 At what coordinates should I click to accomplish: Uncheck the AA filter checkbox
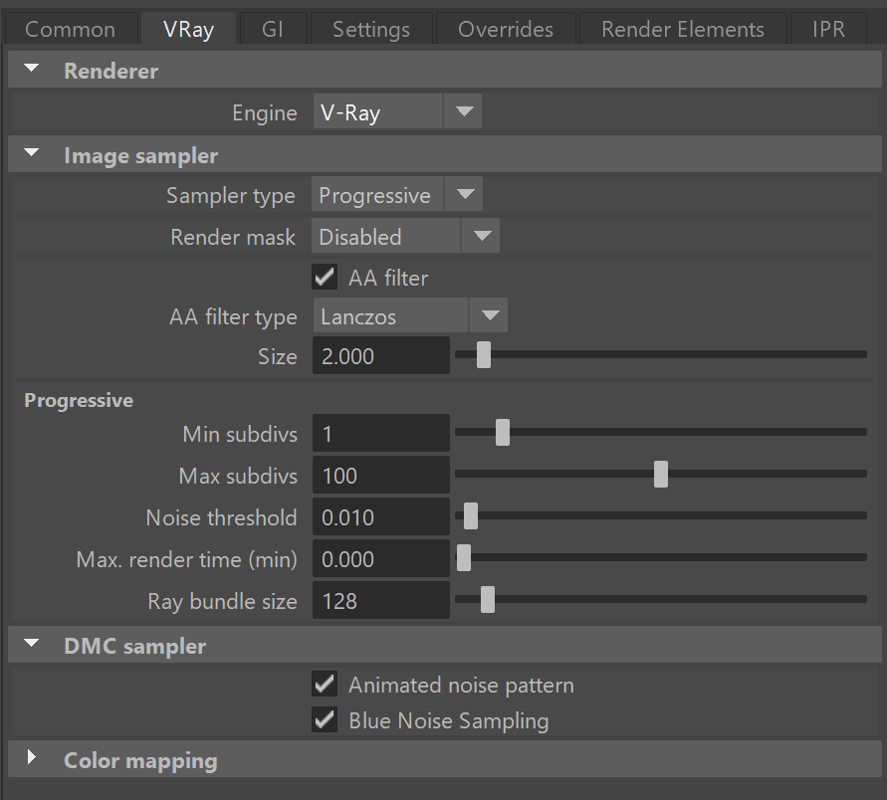pos(325,277)
